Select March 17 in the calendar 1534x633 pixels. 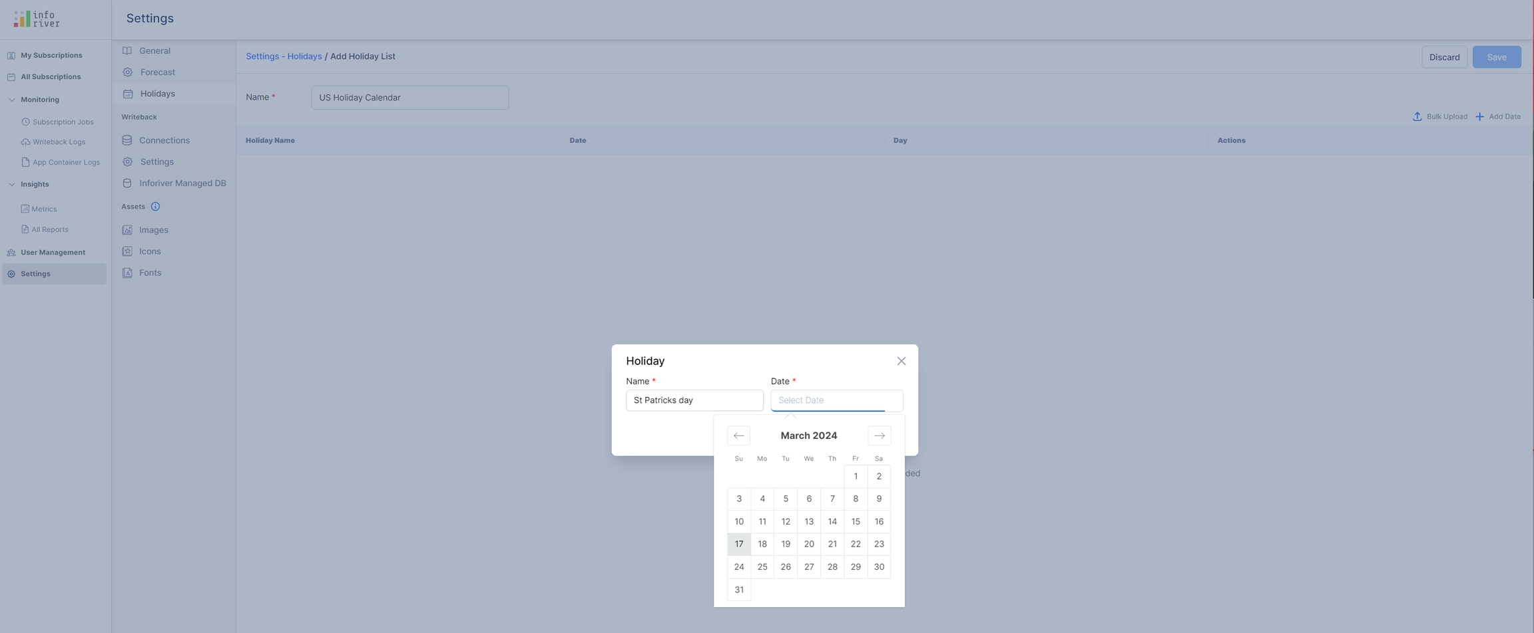coord(738,544)
